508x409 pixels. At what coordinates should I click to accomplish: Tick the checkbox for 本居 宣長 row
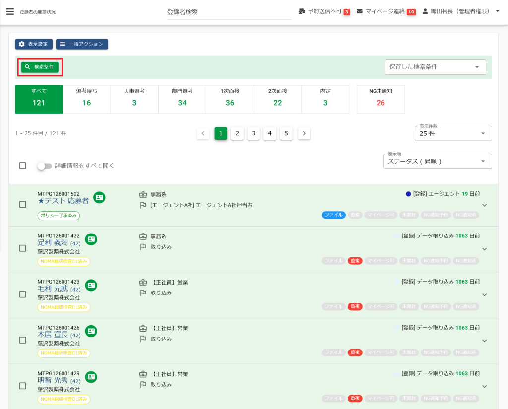click(x=22, y=340)
